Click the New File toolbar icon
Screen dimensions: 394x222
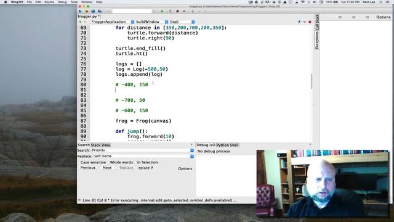(x=80, y=11)
